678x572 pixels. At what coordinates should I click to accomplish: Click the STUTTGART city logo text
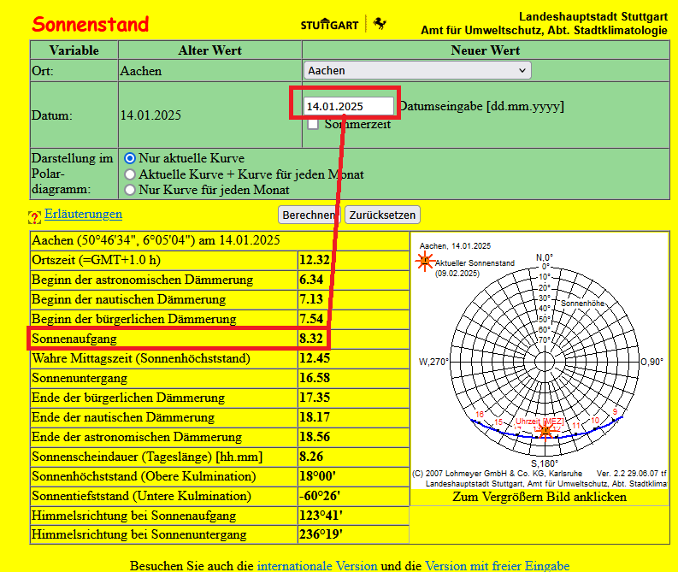click(330, 24)
